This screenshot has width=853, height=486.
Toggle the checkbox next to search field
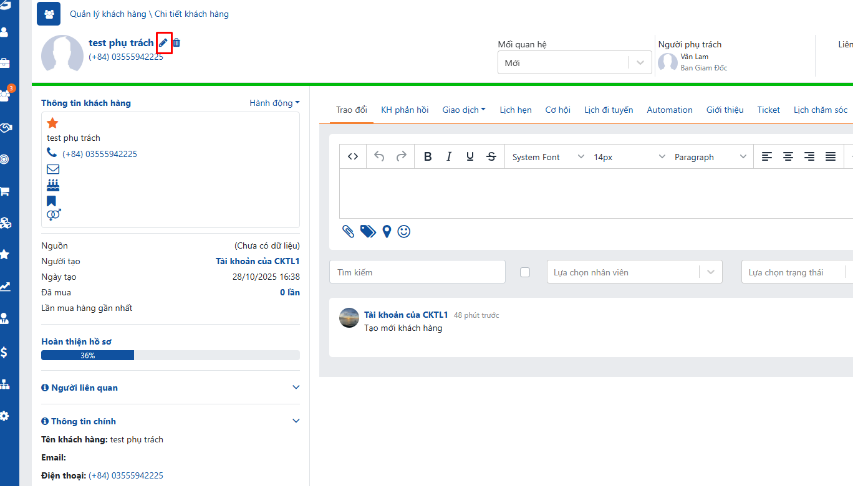[x=525, y=272]
